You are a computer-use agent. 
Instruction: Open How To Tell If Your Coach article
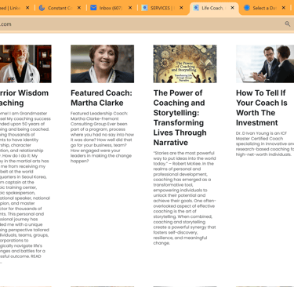[262, 107]
